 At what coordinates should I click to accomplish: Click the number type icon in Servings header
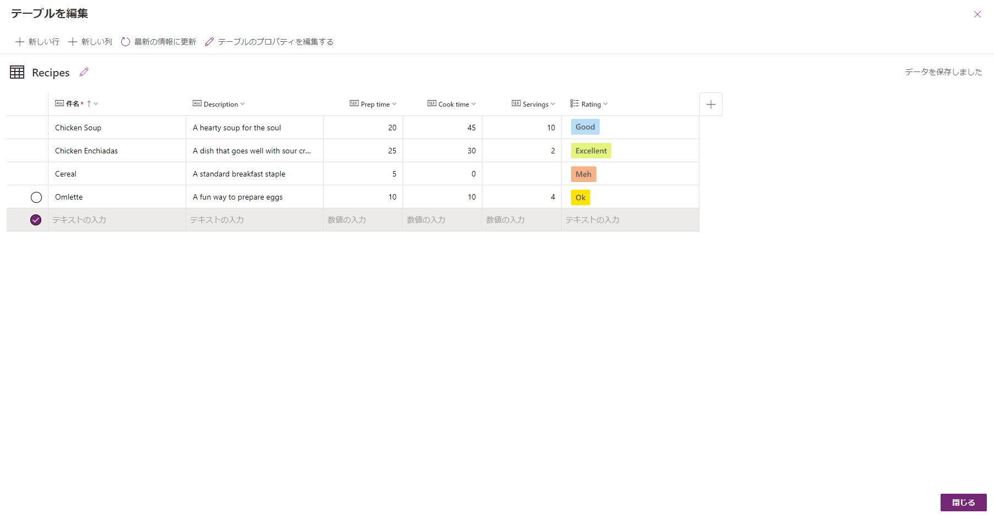point(516,103)
